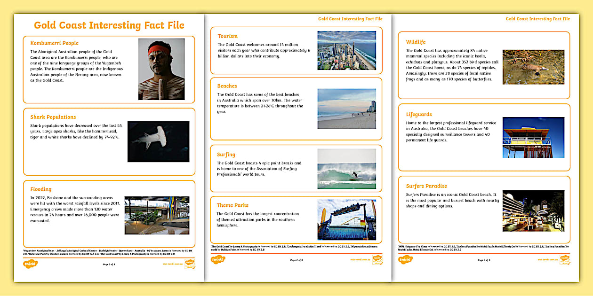
Task: Click the sustainability badge icon on page 1 footer
Action: point(189,264)
